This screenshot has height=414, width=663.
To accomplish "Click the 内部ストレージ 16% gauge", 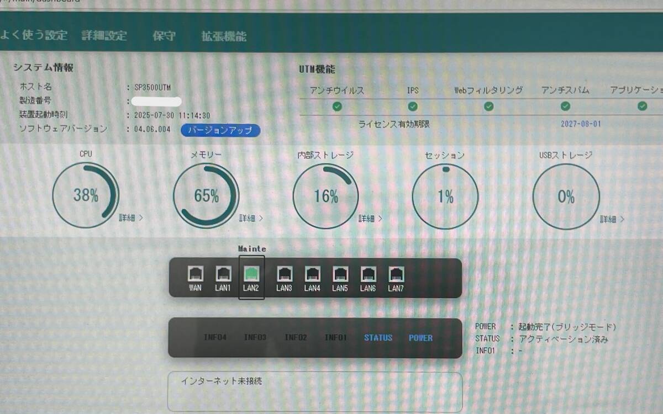I will point(325,197).
